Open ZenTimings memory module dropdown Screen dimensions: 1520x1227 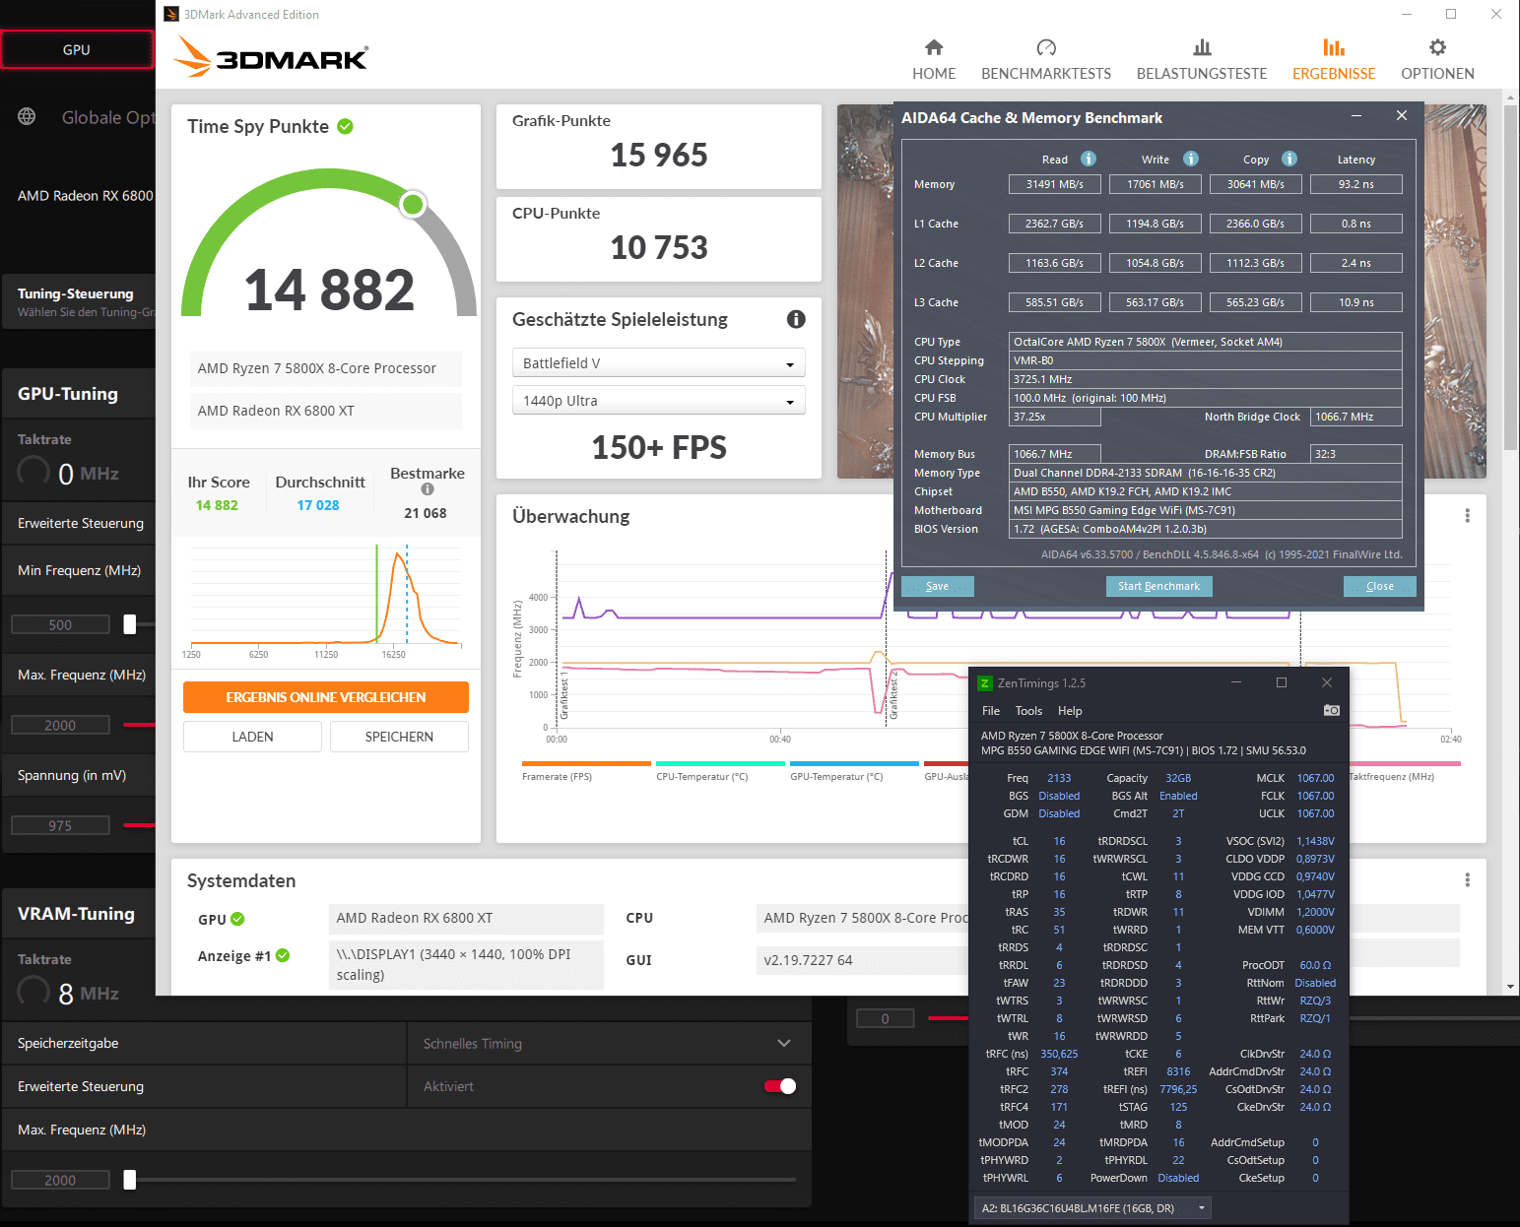click(x=1093, y=1208)
